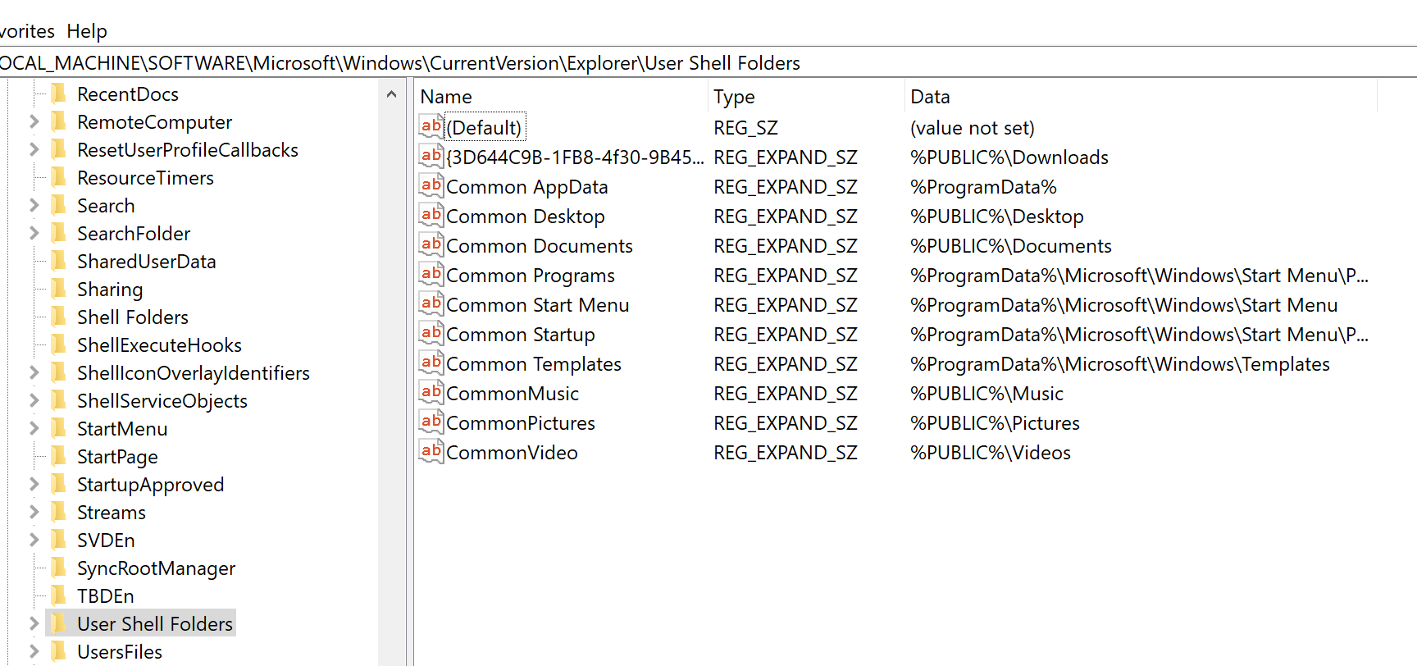
Task: Click the string icon beside (Default) value
Action: pyautogui.click(x=431, y=126)
